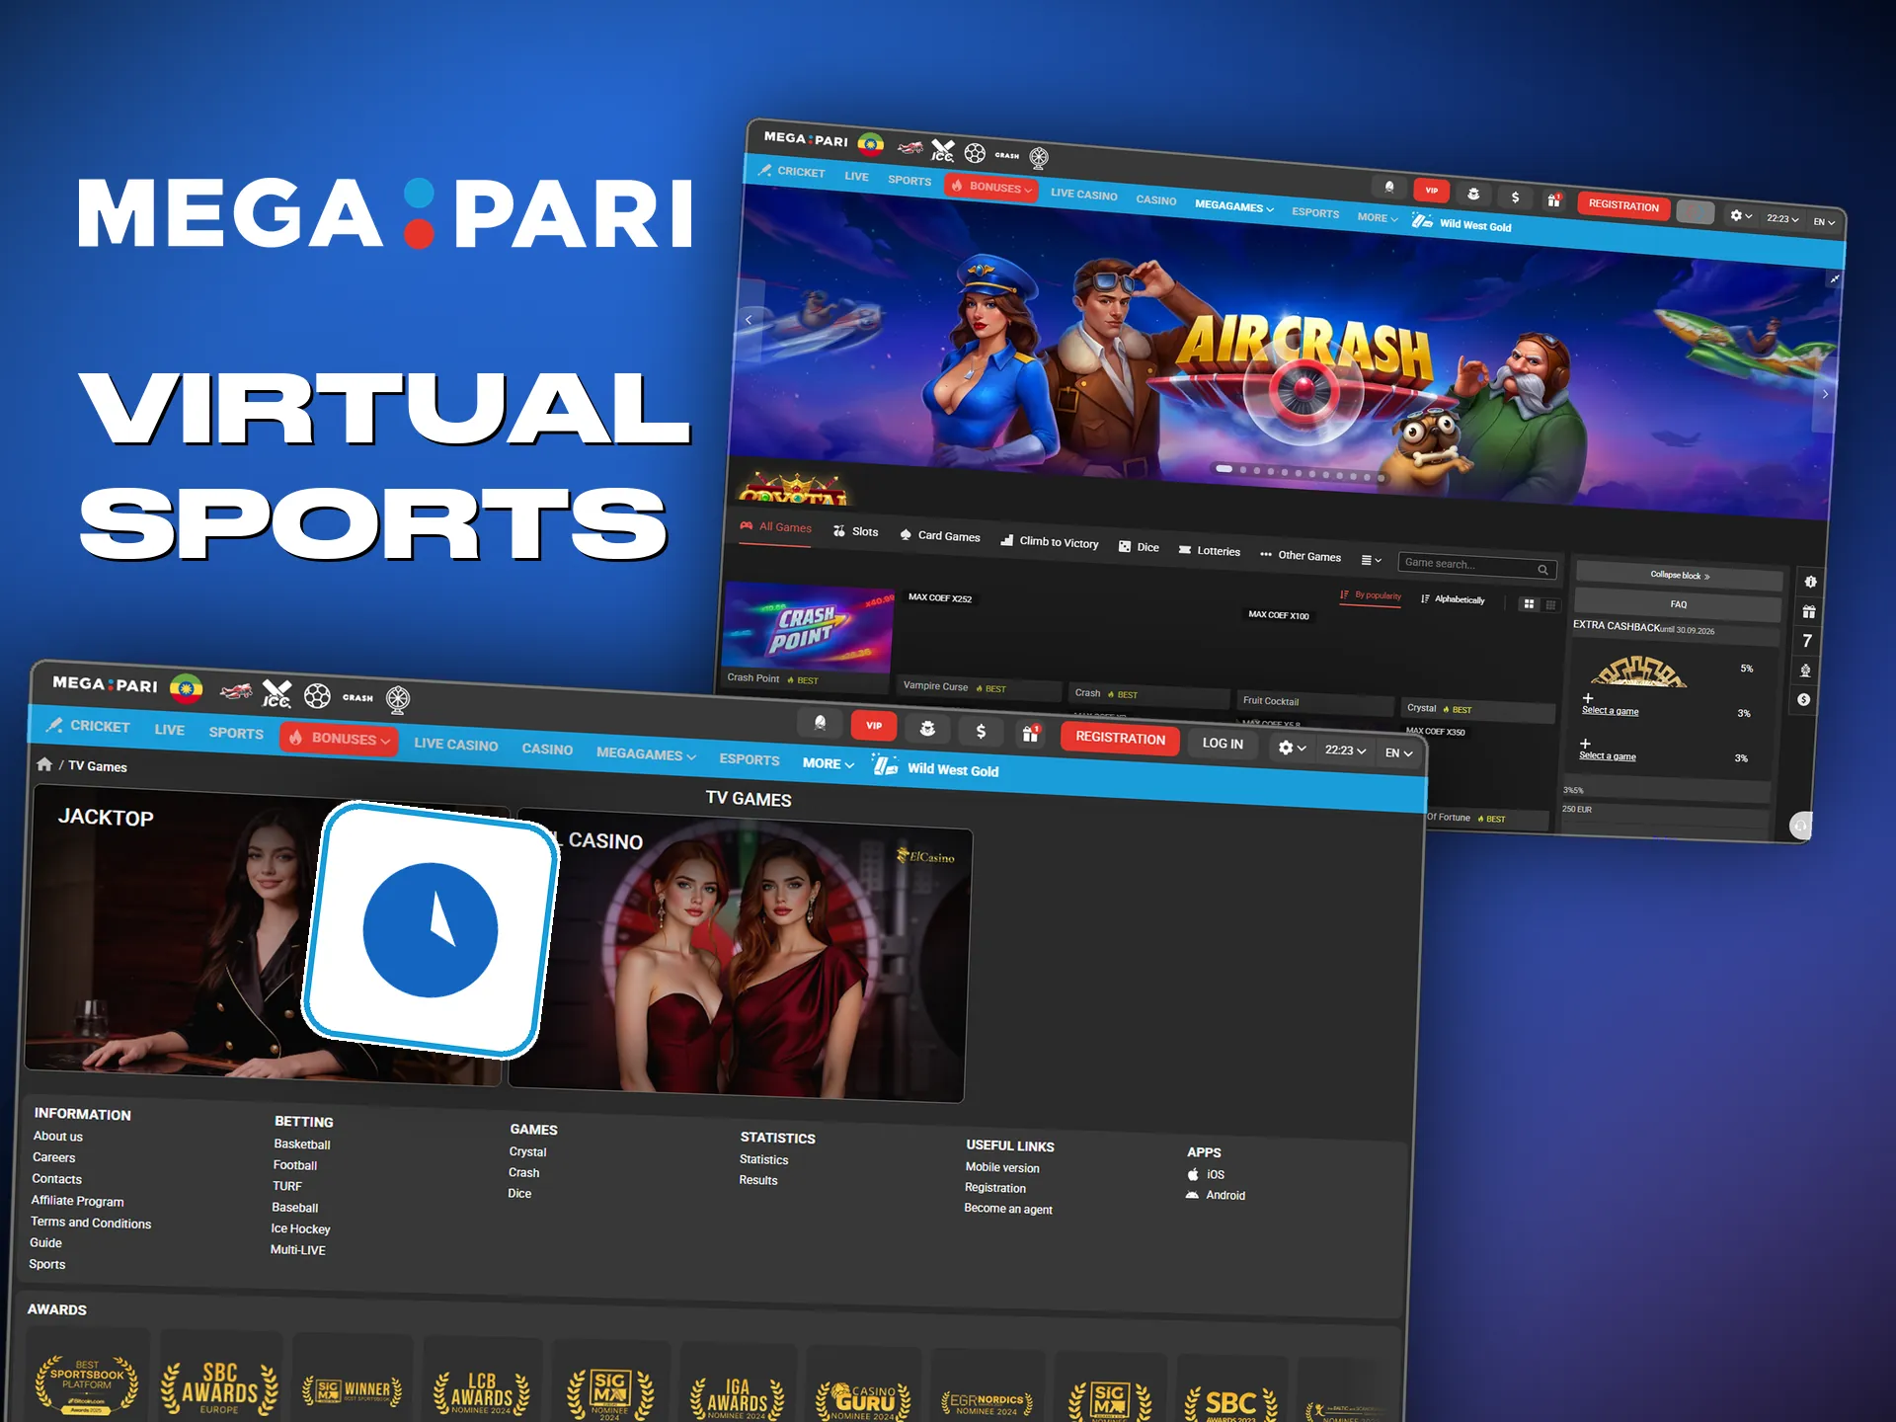Select Lotteries category in back window
1896x1422 pixels.
pos(1209,551)
